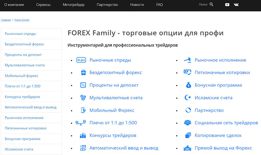Open the Рыночные спреды link in main list
Viewport: 261px width, 155px height.
click(110, 60)
